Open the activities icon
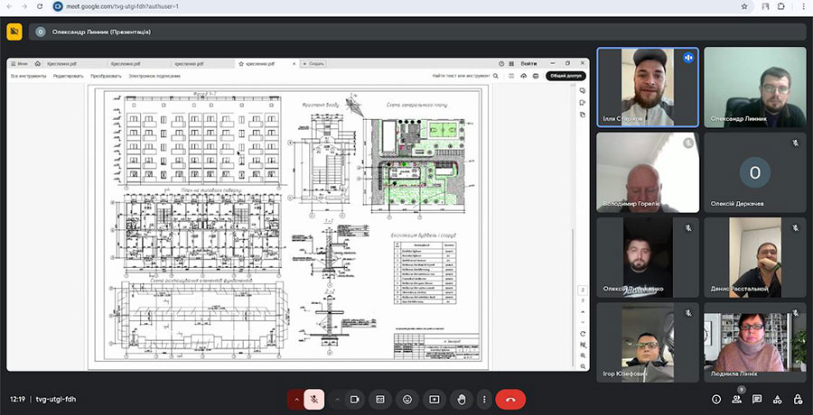Image resolution: width=813 pixels, height=415 pixels. point(778,399)
